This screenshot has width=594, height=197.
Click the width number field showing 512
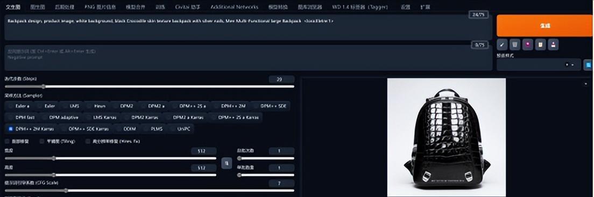point(204,151)
